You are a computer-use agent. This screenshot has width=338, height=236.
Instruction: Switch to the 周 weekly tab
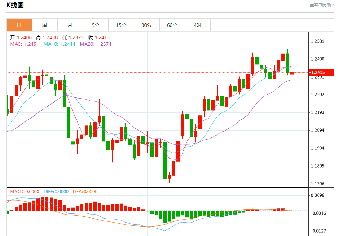click(44, 25)
